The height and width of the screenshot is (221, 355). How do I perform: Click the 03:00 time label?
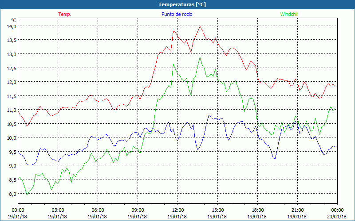[x=58, y=210]
